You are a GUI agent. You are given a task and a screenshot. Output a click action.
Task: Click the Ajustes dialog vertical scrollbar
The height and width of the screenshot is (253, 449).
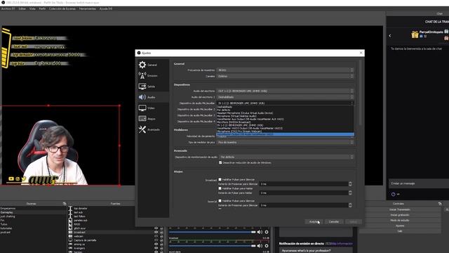(360, 92)
